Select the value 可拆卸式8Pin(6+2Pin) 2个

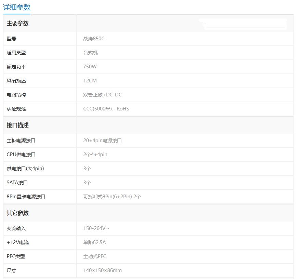(x=112, y=197)
